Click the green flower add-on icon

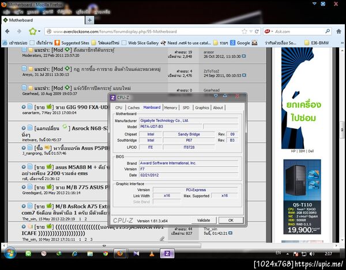pos(33,32)
